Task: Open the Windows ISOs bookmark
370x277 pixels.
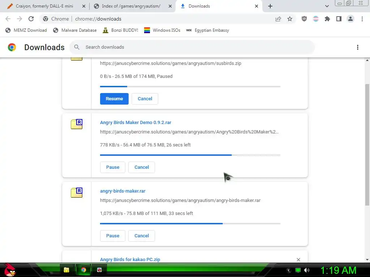Action: point(162,30)
